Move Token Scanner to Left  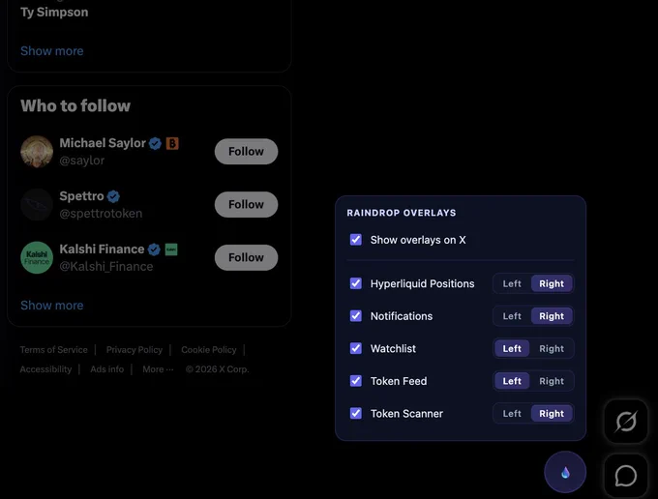click(x=512, y=414)
